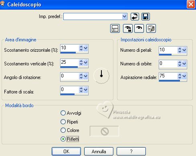Toggle the auto proof eye-with-lock icon
Viewport: 196px width, 156px height.
click(x=128, y=28)
